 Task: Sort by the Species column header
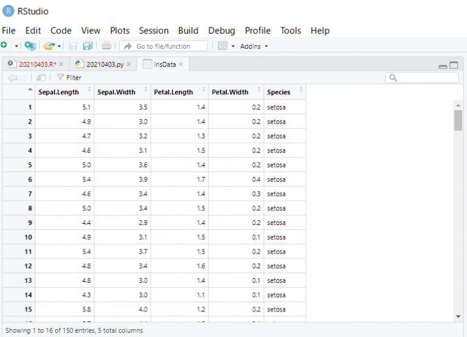(x=278, y=92)
